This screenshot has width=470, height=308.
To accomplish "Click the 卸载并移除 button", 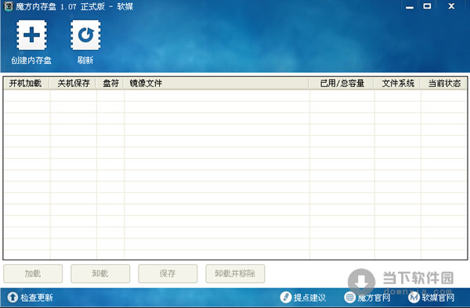I will [235, 274].
